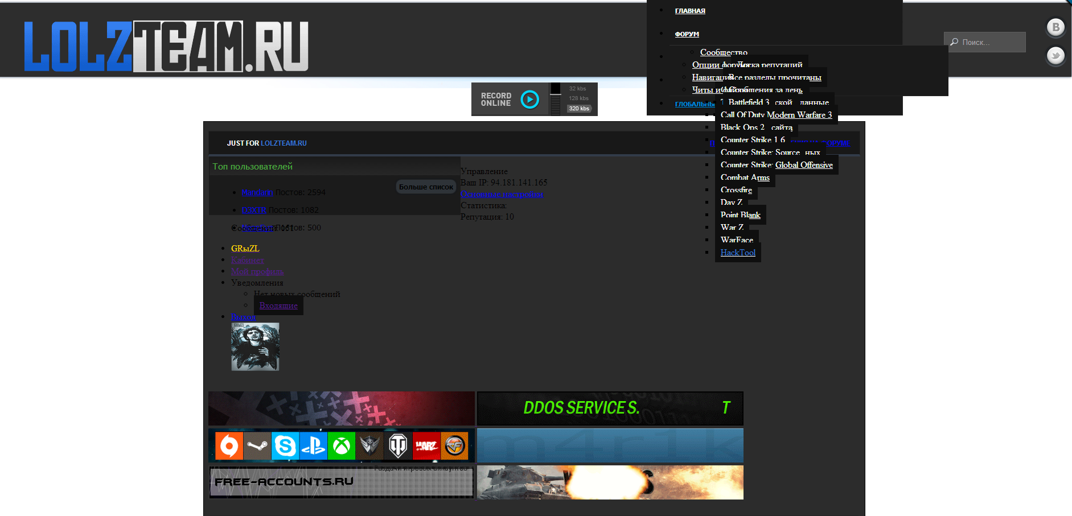Screen dimensions: 1072x516
Task: Click the Топ пользователей heading
Action: [x=252, y=166]
